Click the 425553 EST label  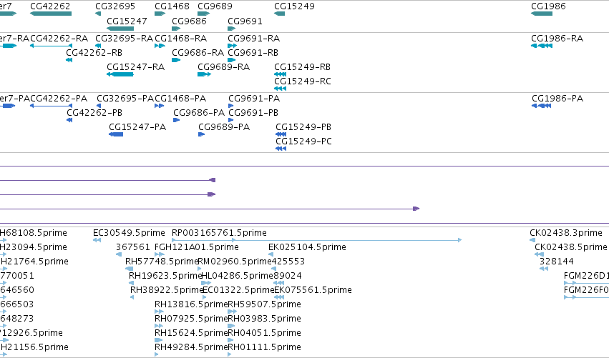coord(288,262)
